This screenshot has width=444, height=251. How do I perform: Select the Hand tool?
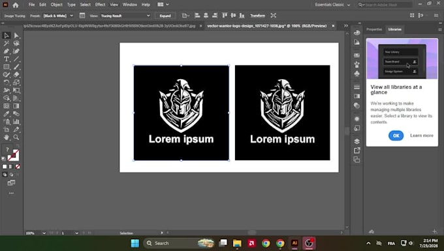pos(7,137)
